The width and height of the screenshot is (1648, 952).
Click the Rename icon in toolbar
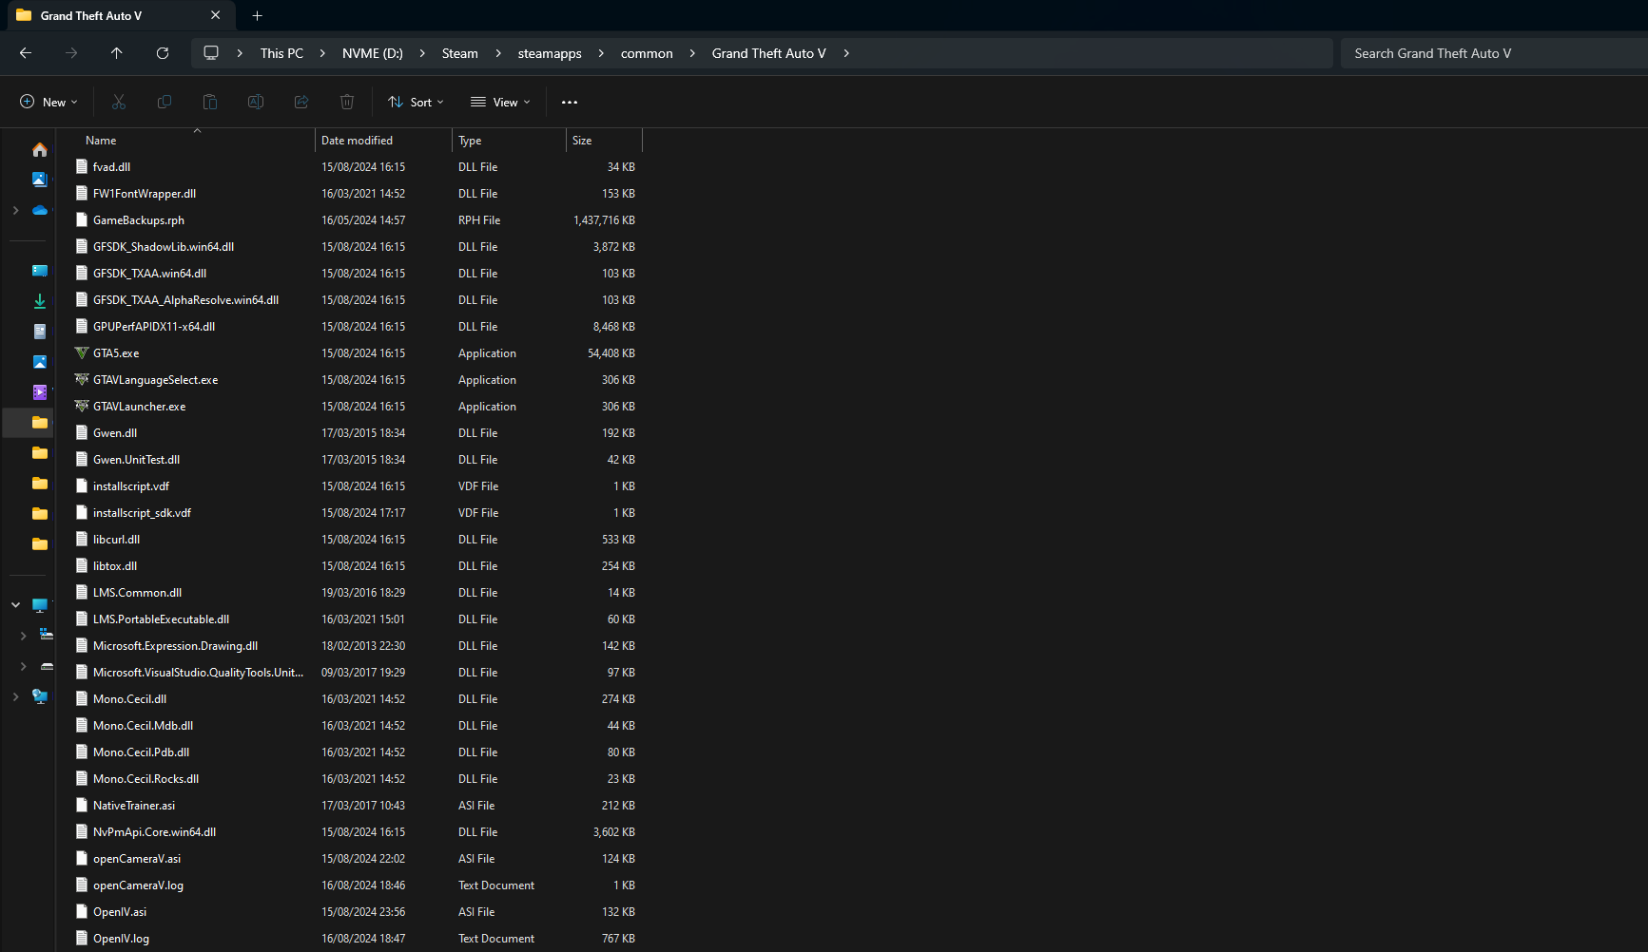click(256, 102)
